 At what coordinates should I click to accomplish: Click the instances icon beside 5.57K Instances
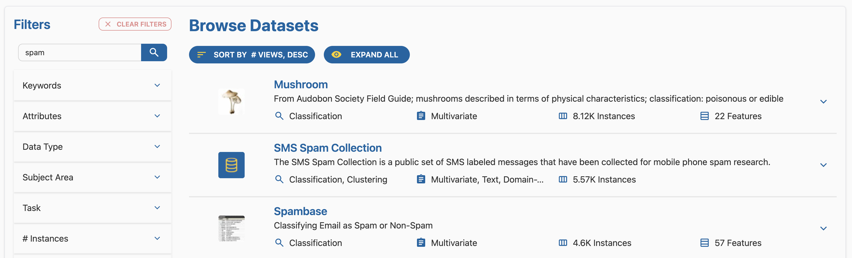[x=563, y=180]
